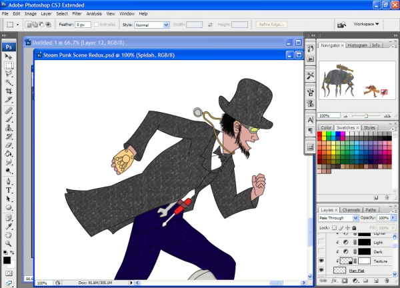Add a layer style with fx button
Viewport: 400px width, 288px height.
(334, 281)
